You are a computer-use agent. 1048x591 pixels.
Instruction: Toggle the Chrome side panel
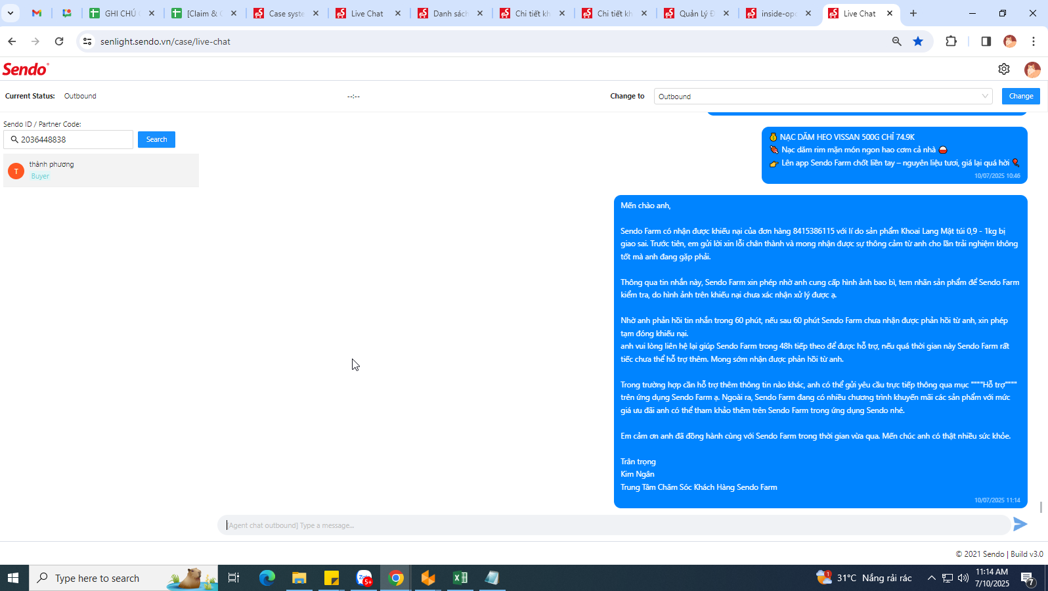click(986, 41)
